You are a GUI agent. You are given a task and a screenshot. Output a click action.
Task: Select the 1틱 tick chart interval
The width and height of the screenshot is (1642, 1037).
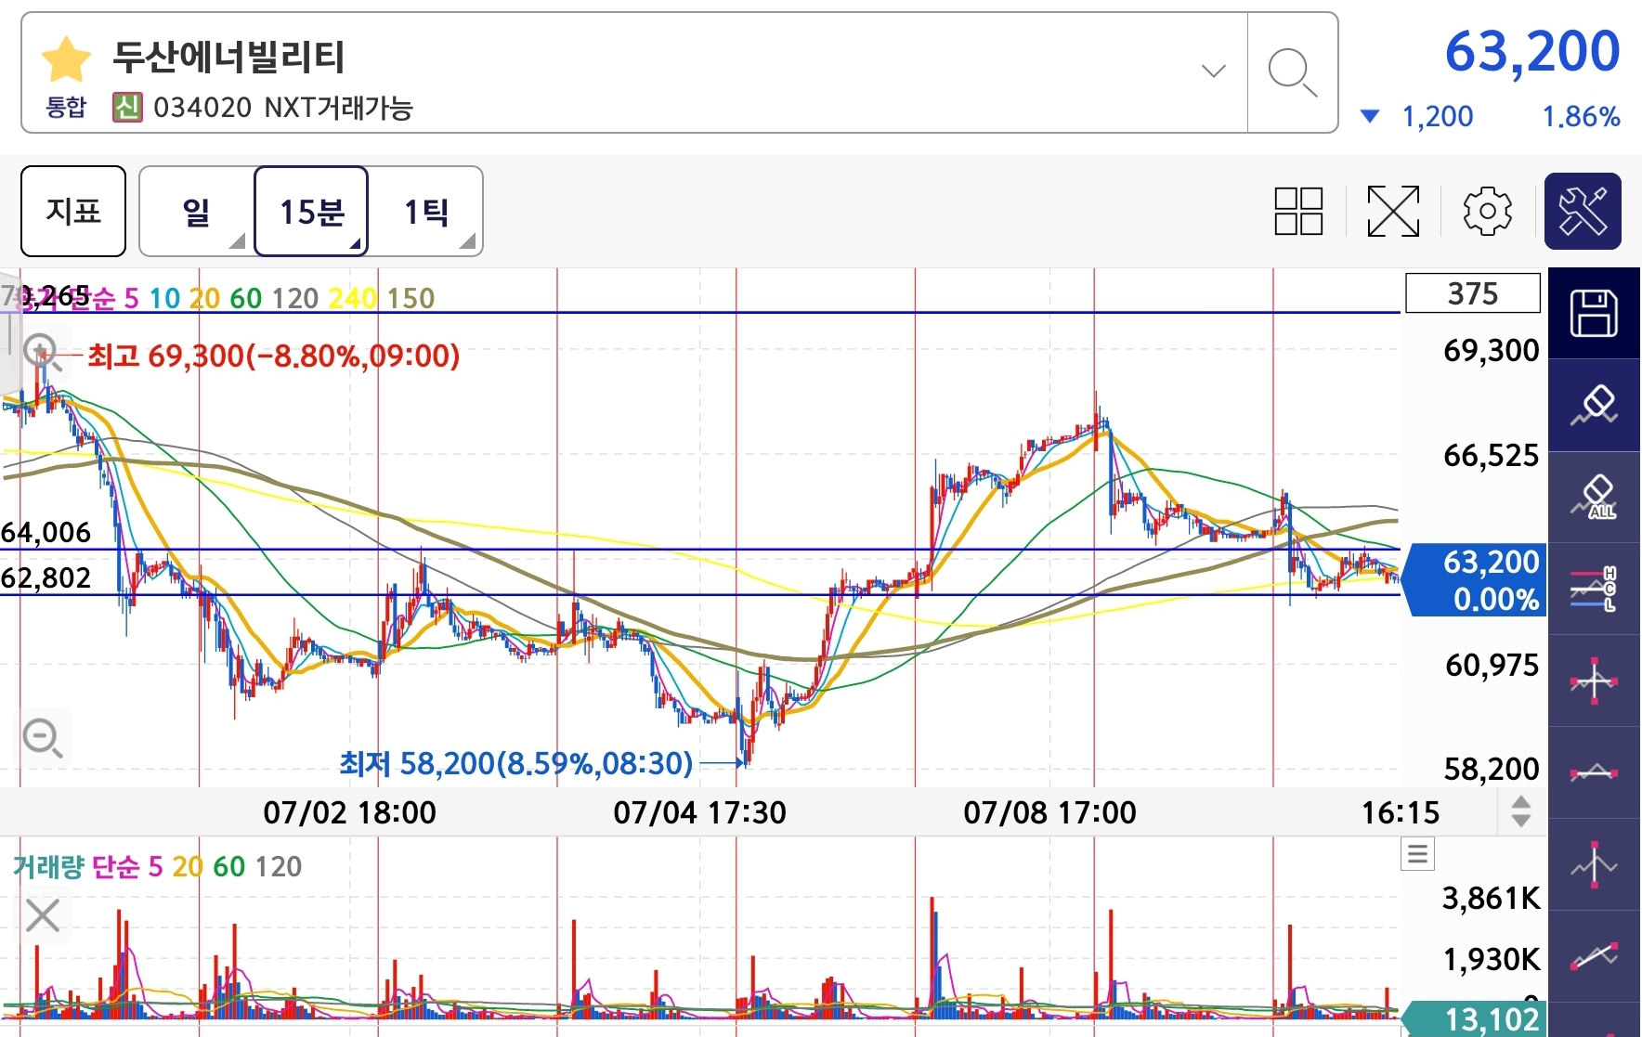(x=426, y=211)
